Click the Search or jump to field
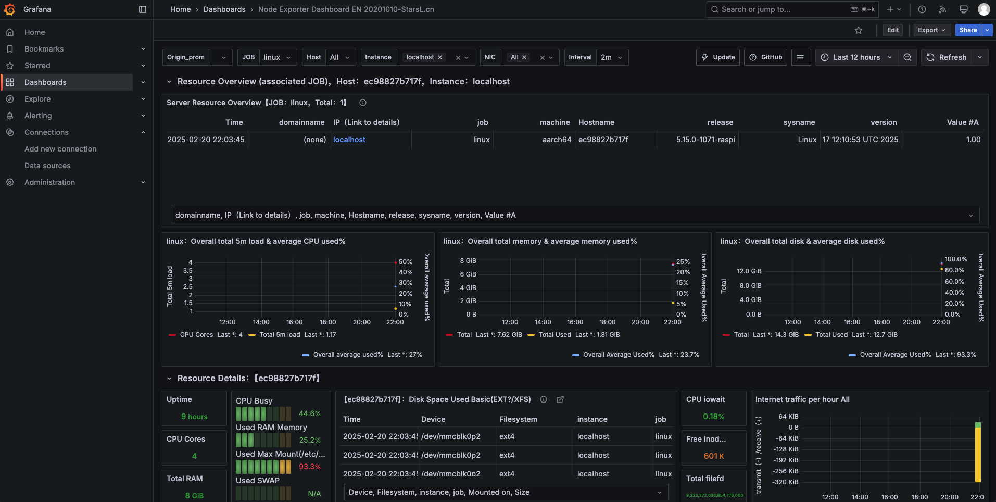The height and width of the screenshot is (502, 996). (x=792, y=9)
